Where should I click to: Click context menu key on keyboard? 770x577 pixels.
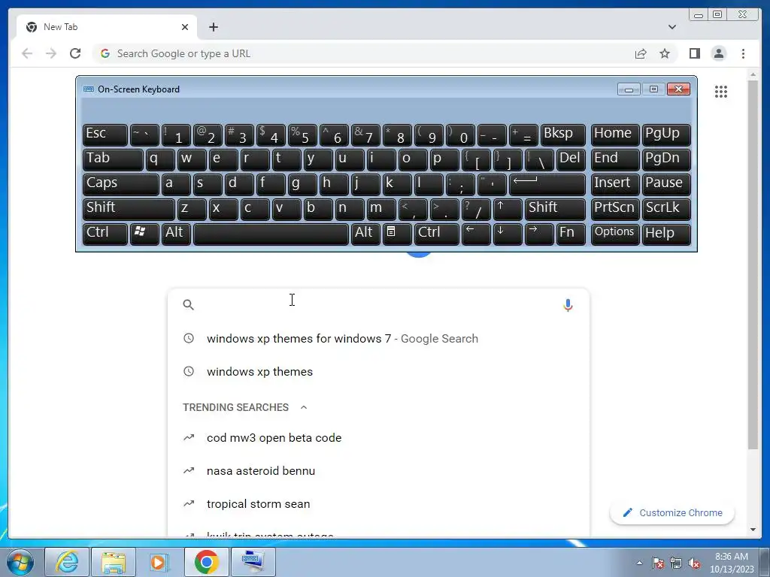click(397, 233)
